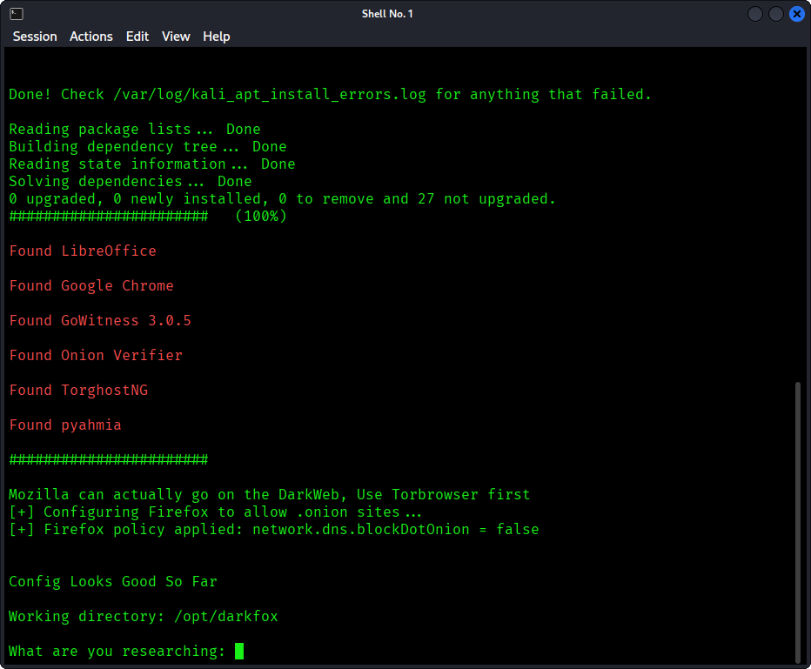Click the terminal vertical scrollbar
The image size is (811, 669).
click(x=798, y=521)
